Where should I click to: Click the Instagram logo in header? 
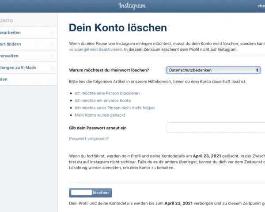click(132, 6)
